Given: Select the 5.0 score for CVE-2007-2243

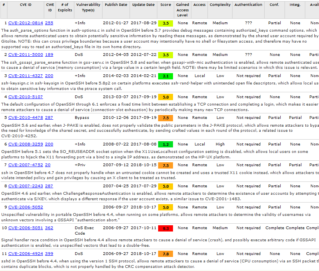Looking at the screenshot, I should coord(166,187).
